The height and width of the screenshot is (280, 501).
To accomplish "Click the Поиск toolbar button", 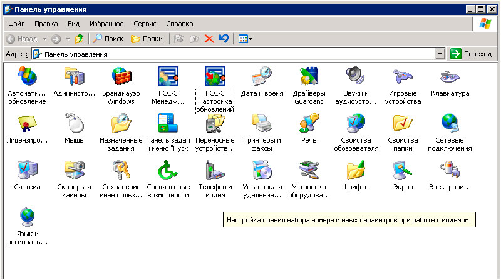I will pos(108,39).
